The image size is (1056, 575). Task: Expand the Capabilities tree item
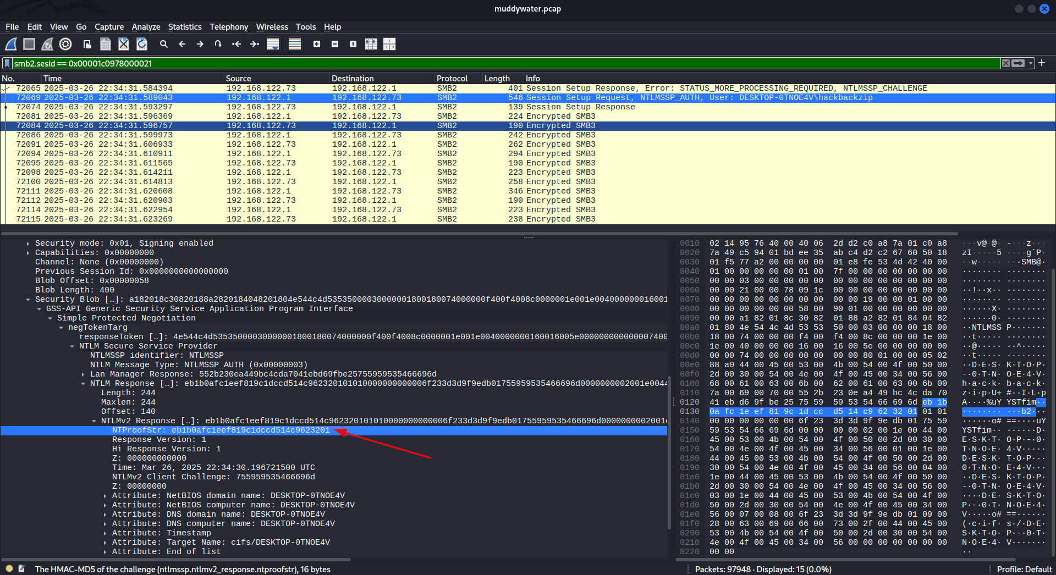[28, 252]
